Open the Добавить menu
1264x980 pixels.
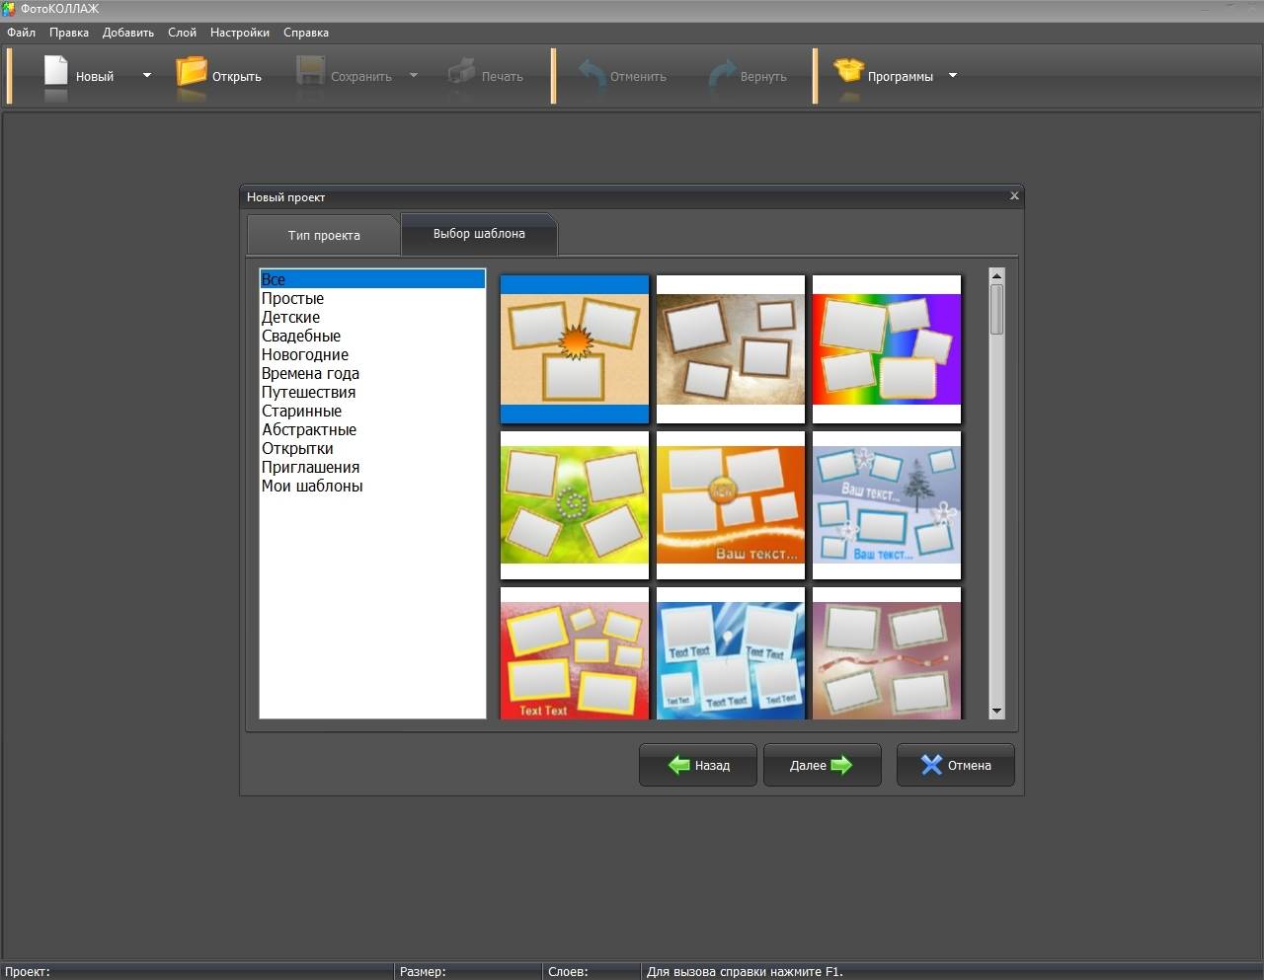(128, 33)
